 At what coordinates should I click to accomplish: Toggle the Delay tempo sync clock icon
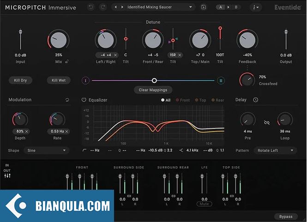(x=255, y=100)
